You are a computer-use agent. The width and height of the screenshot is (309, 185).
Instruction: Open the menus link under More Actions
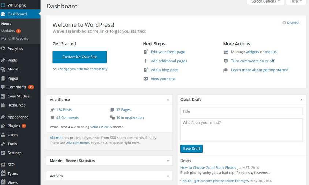(271, 52)
